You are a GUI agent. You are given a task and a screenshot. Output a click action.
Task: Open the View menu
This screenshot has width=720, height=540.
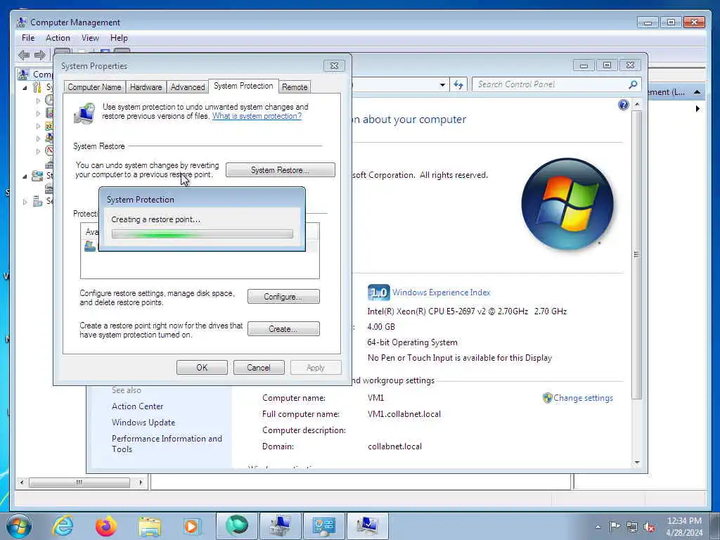point(90,38)
